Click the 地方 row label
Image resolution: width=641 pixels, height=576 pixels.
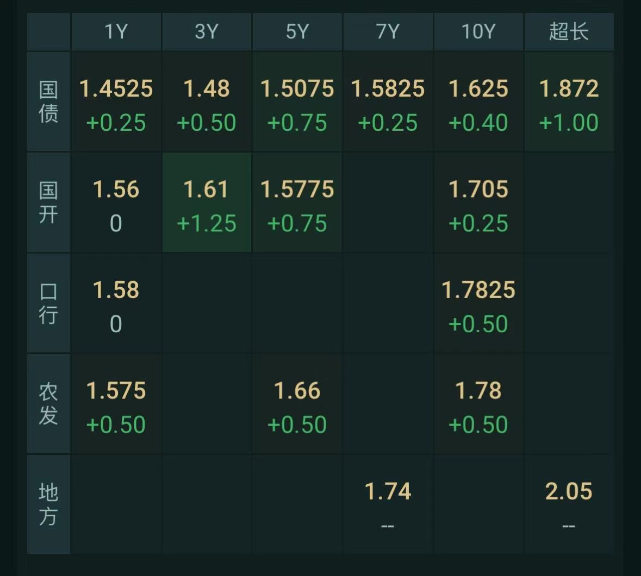point(48,504)
